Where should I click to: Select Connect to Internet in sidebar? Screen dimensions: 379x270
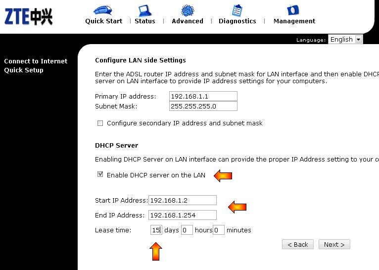coord(36,61)
